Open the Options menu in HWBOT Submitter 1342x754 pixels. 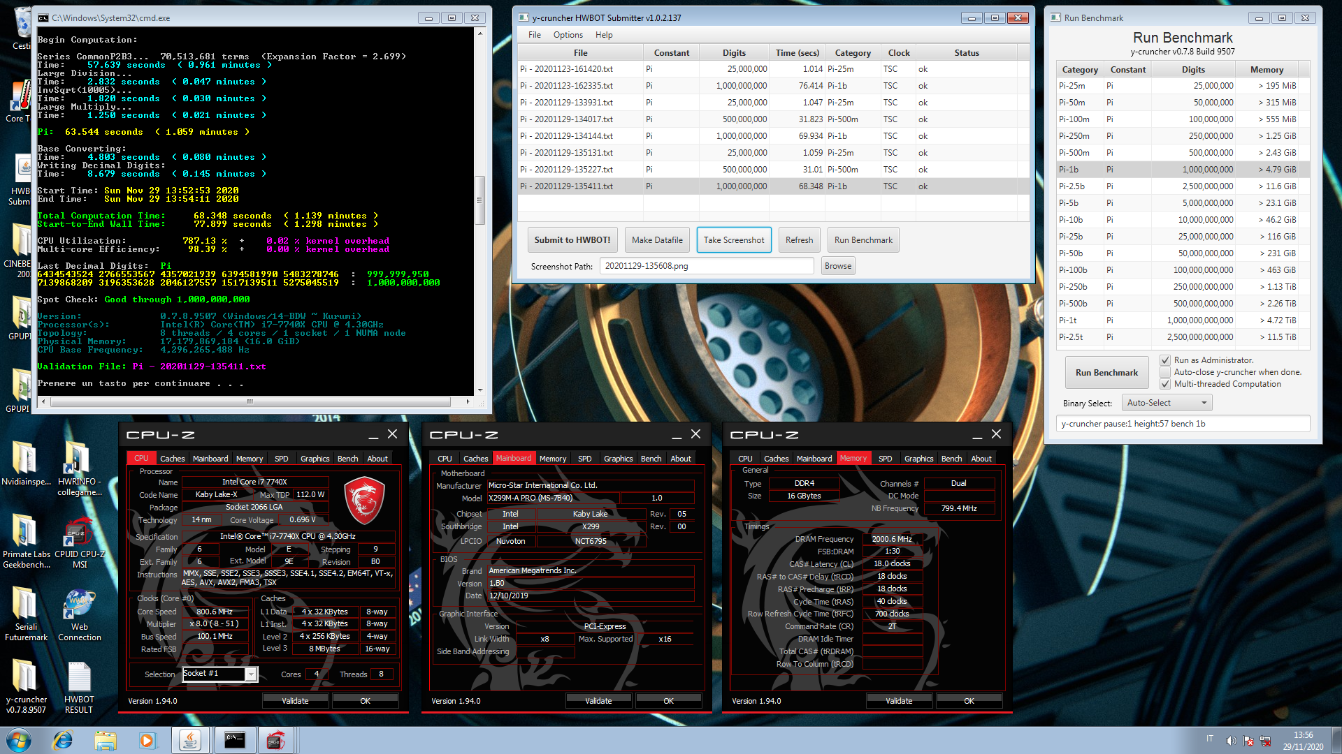pos(568,35)
